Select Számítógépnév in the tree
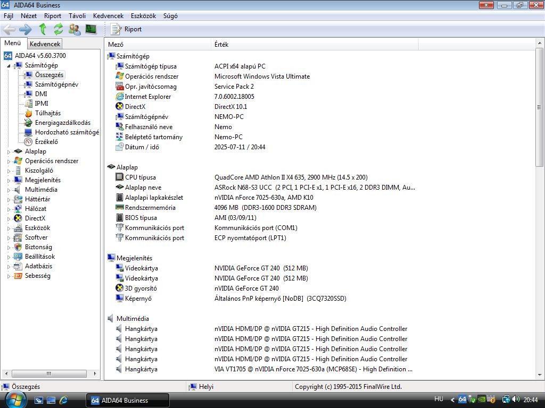The width and height of the screenshot is (545, 408). (56, 84)
